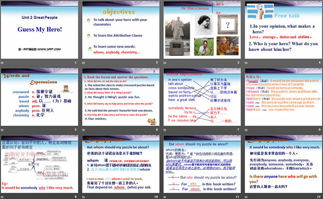323x199 pixels.
Task: Click the animation star icon under slide 3
Action: (165, 63)
